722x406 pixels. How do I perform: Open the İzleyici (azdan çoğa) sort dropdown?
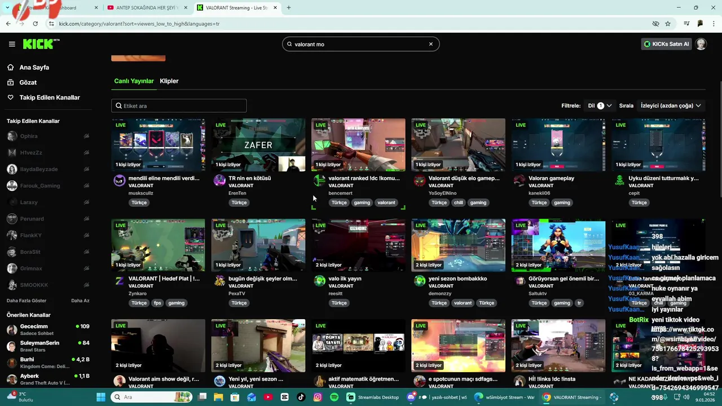click(671, 105)
